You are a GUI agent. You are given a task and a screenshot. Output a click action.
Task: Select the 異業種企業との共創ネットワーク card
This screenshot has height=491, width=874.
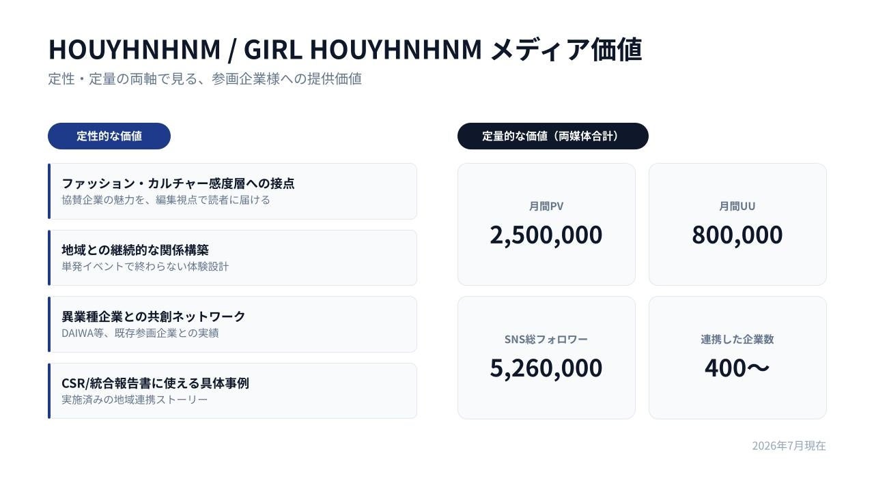click(232, 324)
